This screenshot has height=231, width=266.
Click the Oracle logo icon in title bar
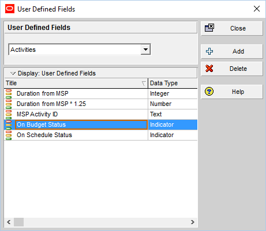(10, 9)
